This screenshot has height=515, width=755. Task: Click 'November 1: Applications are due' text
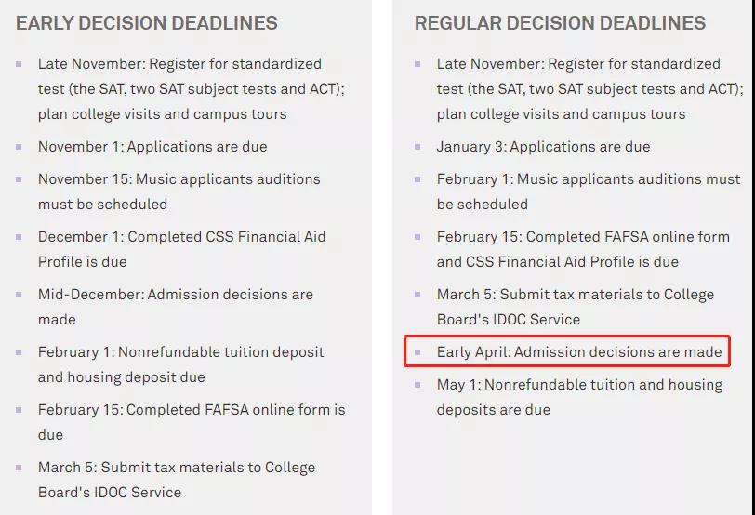[x=152, y=147]
